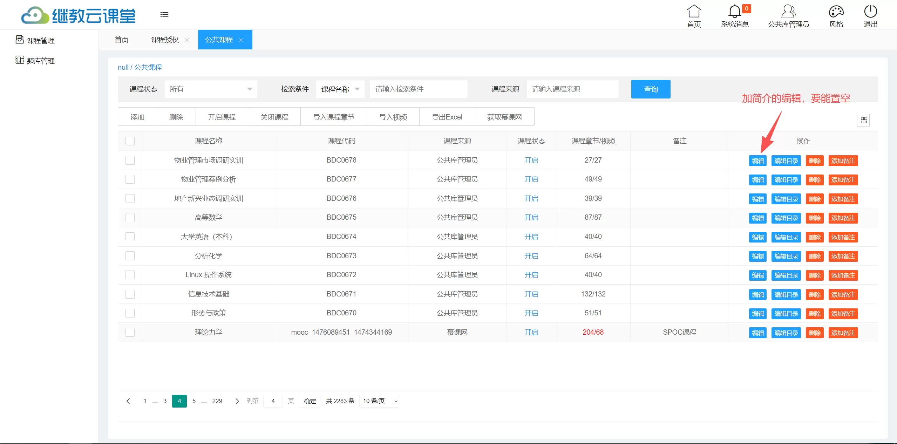Image resolution: width=897 pixels, height=444 pixels.
Task: Open the 风格 palette style icon
Action: pyautogui.click(x=836, y=11)
